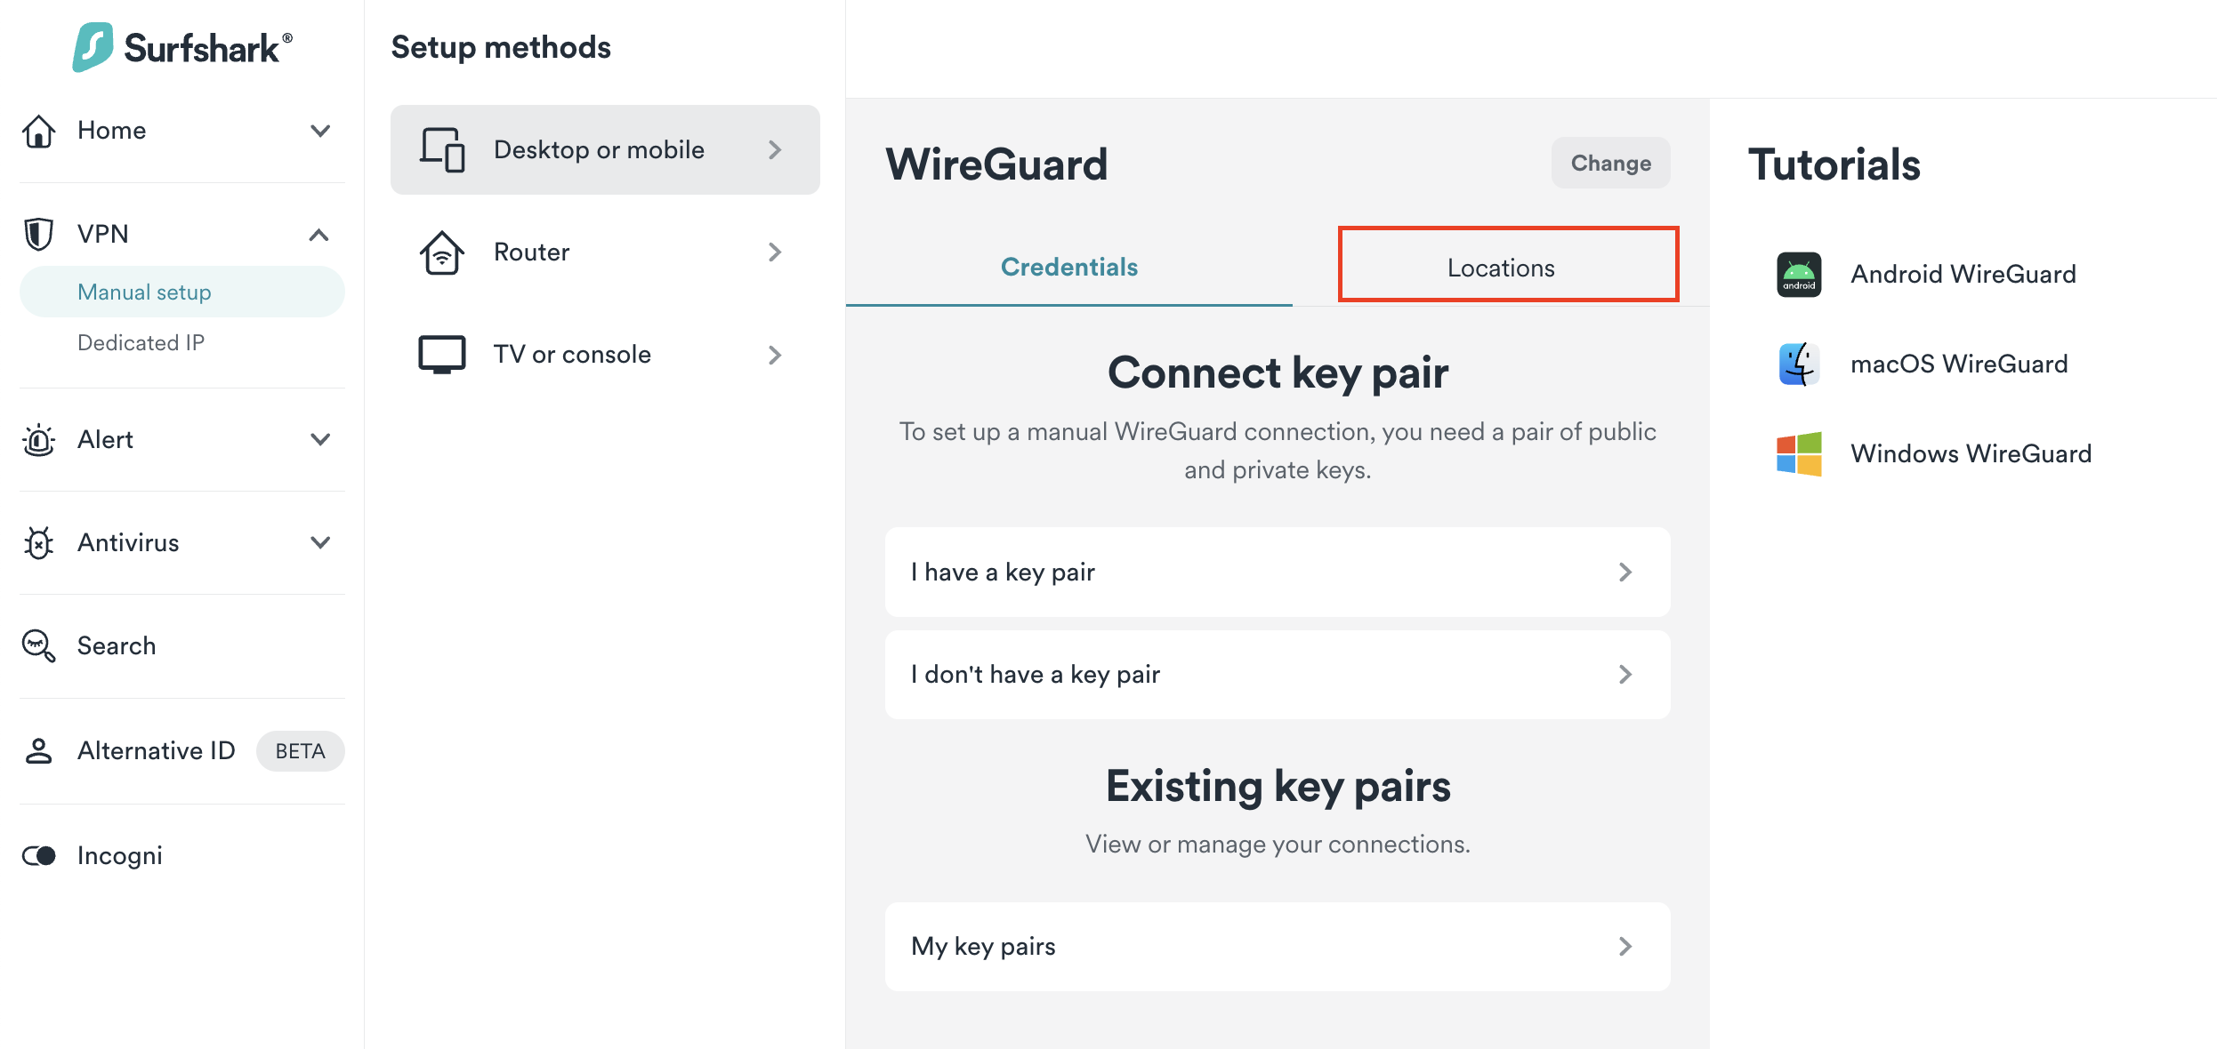
Task: Click the Windows WireGuard tutorial icon
Action: coord(1799,453)
